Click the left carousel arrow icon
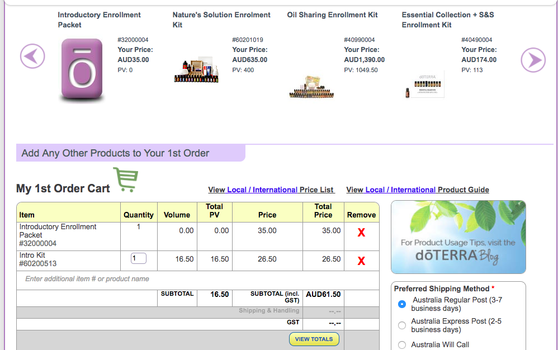Viewport: 558px width, 350px height. coord(32,56)
